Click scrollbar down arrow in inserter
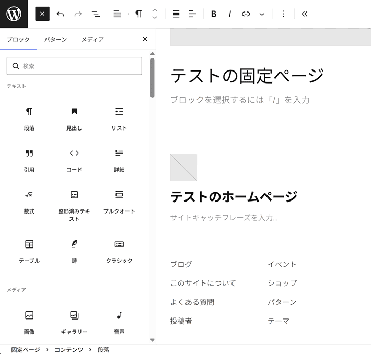 pos(153,340)
